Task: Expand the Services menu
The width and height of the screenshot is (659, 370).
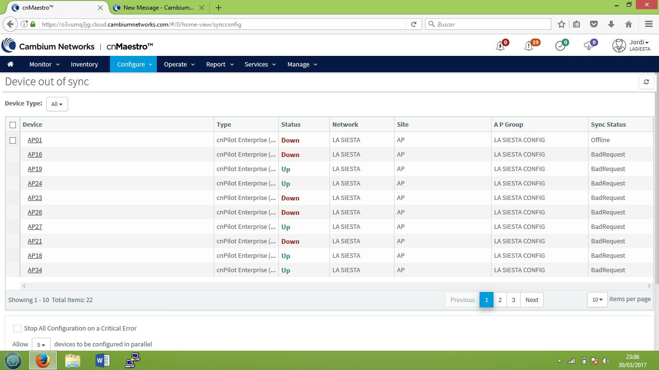Action: [x=260, y=64]
